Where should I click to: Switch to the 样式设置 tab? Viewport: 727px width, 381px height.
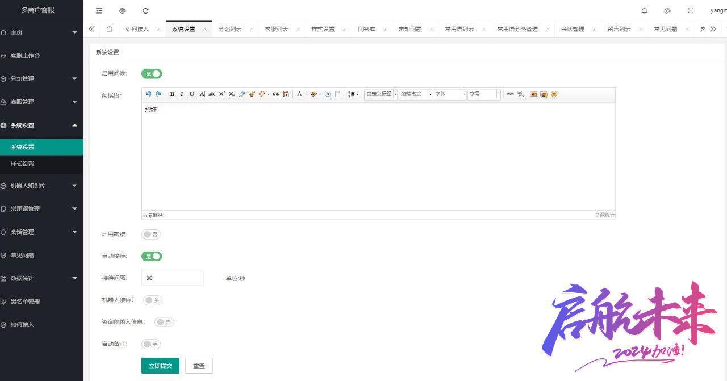pyautogui.click(x=323, y=29)
